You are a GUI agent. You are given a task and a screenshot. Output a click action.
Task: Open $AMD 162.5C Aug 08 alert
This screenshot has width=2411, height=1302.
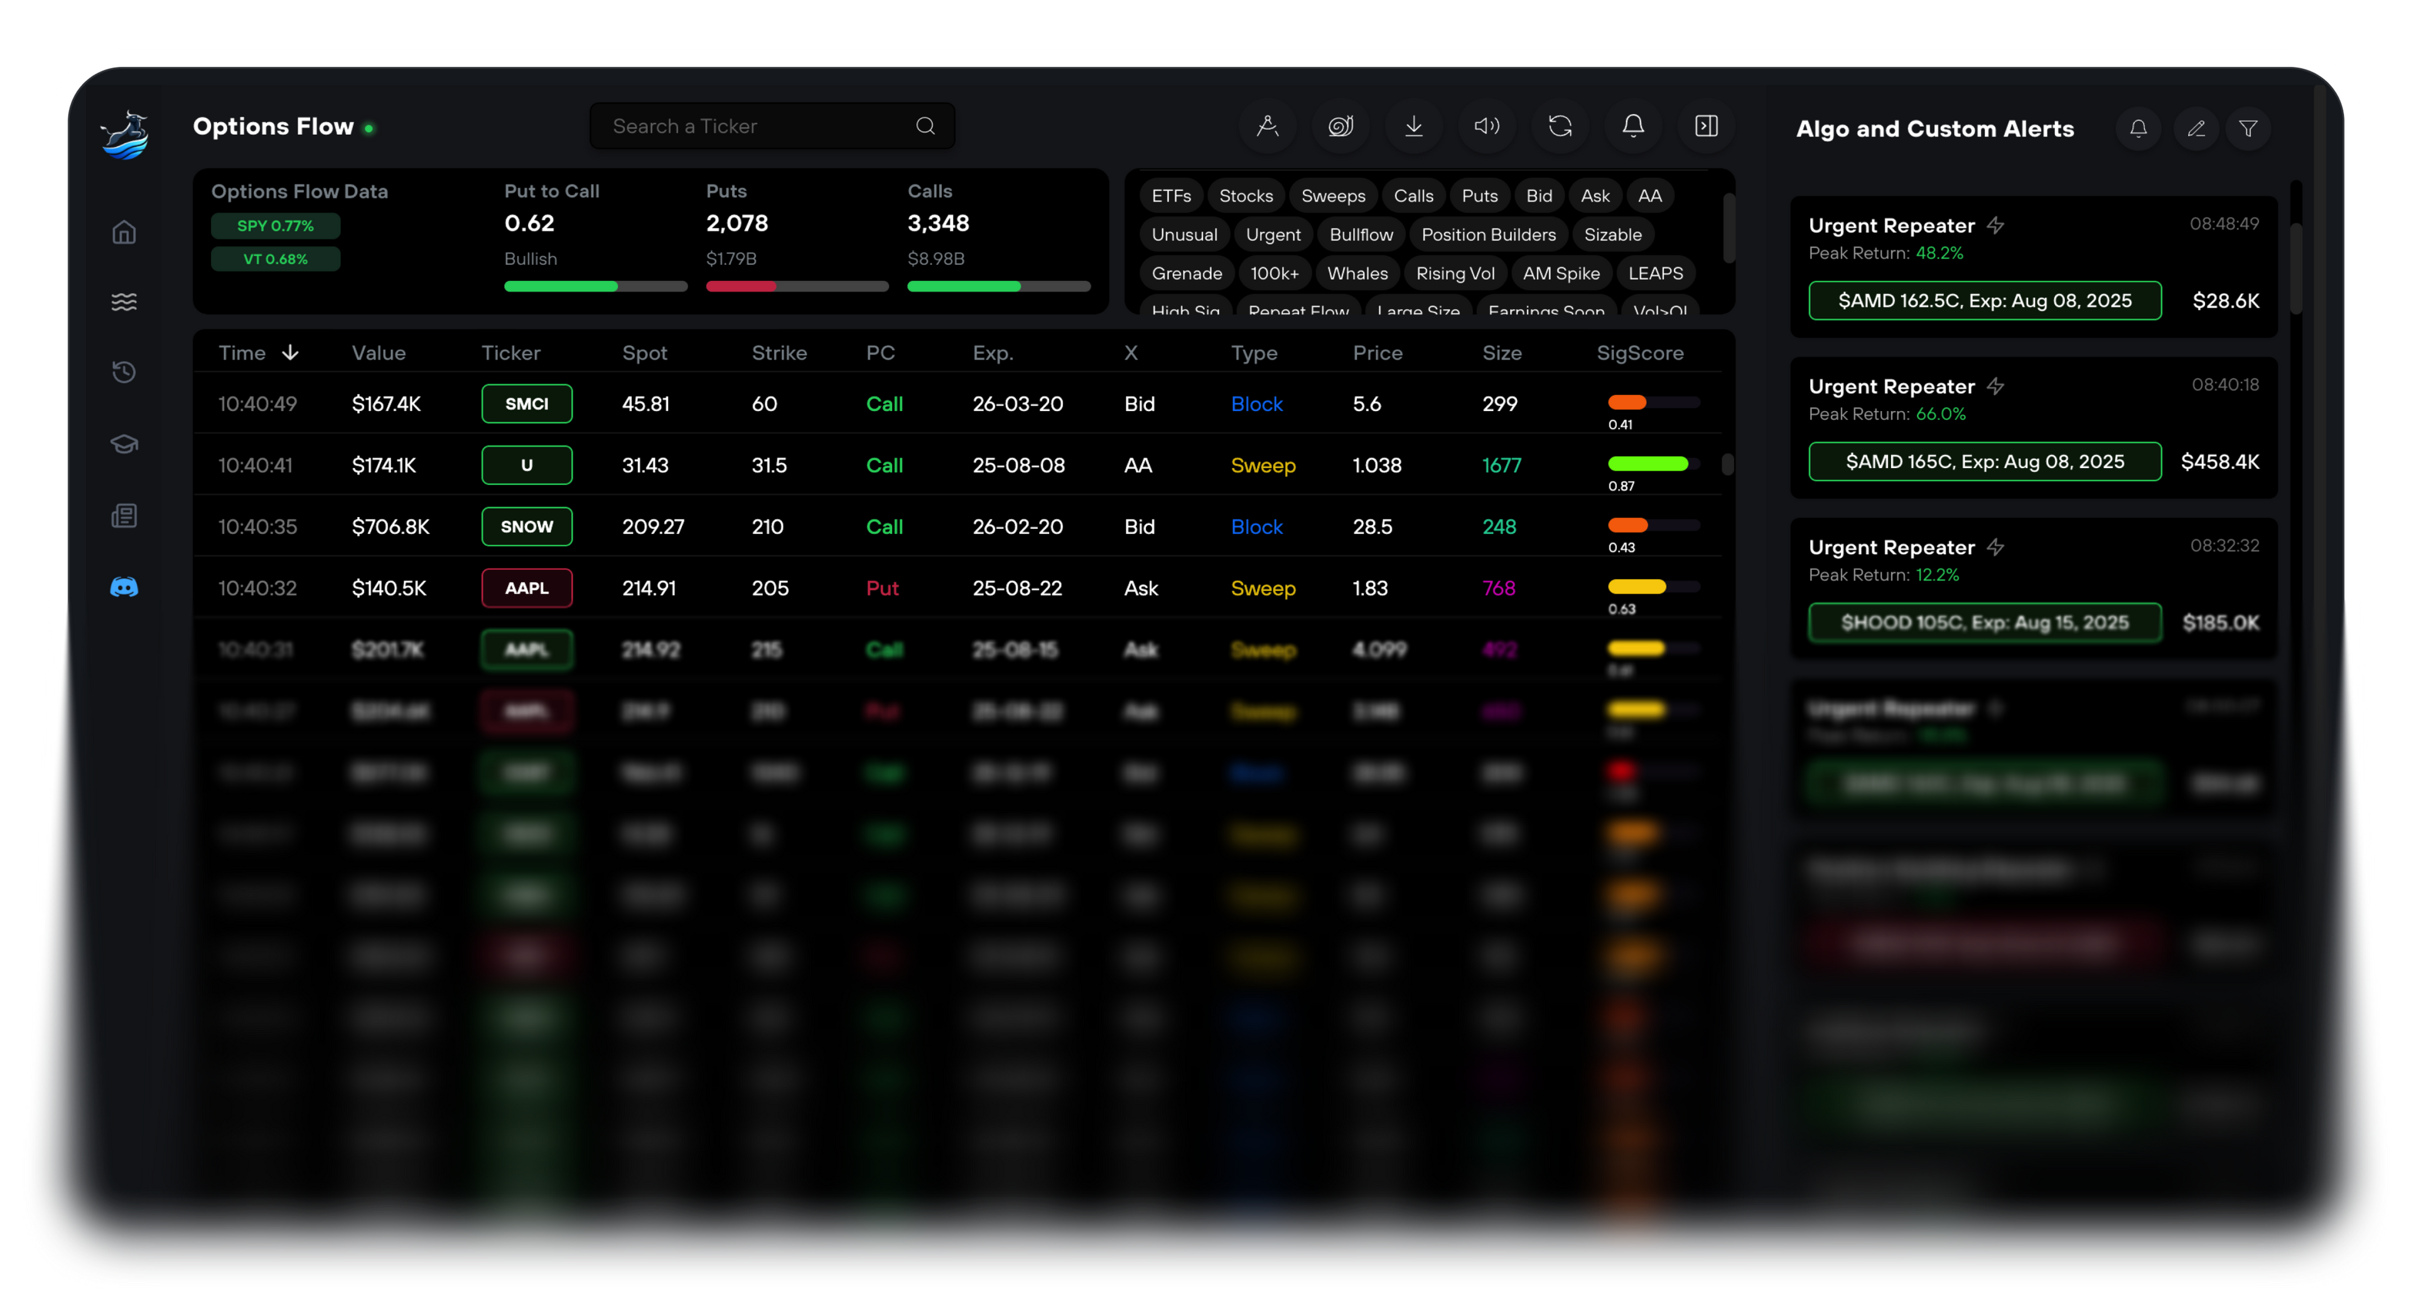1984,301
